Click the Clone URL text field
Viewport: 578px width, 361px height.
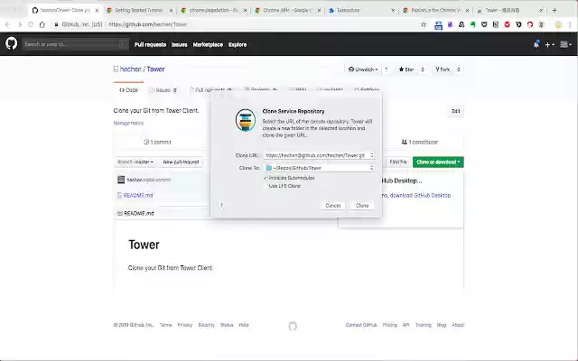[316, 155]
